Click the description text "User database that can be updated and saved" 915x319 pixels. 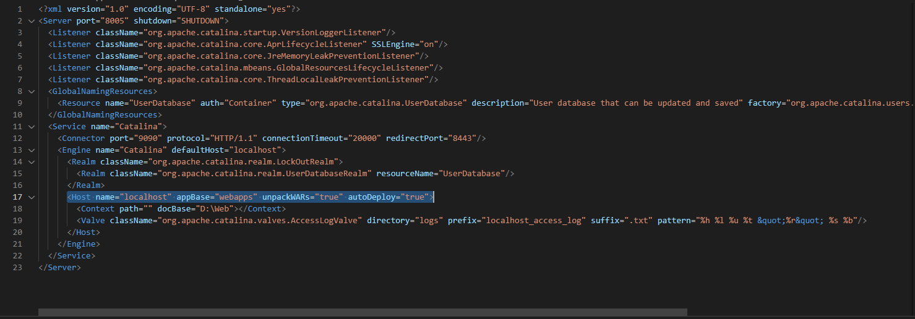coord(636,103)
